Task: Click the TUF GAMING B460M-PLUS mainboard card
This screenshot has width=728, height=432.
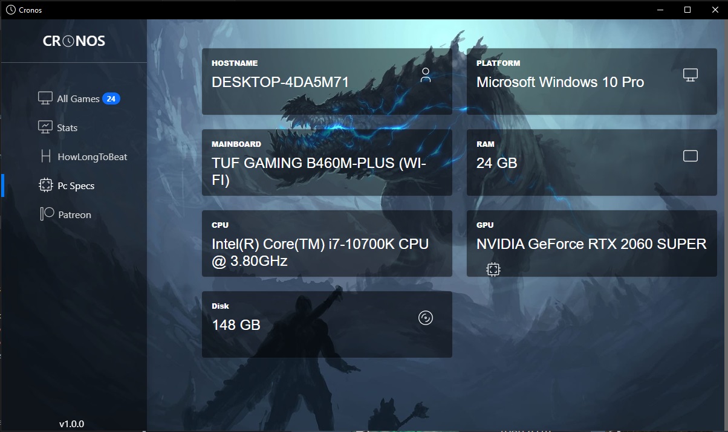Action: (x=327, y=163)
